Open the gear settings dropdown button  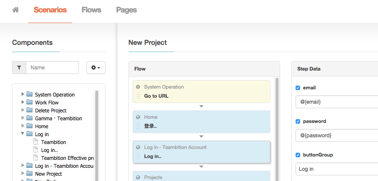click(x=96, y=67)
